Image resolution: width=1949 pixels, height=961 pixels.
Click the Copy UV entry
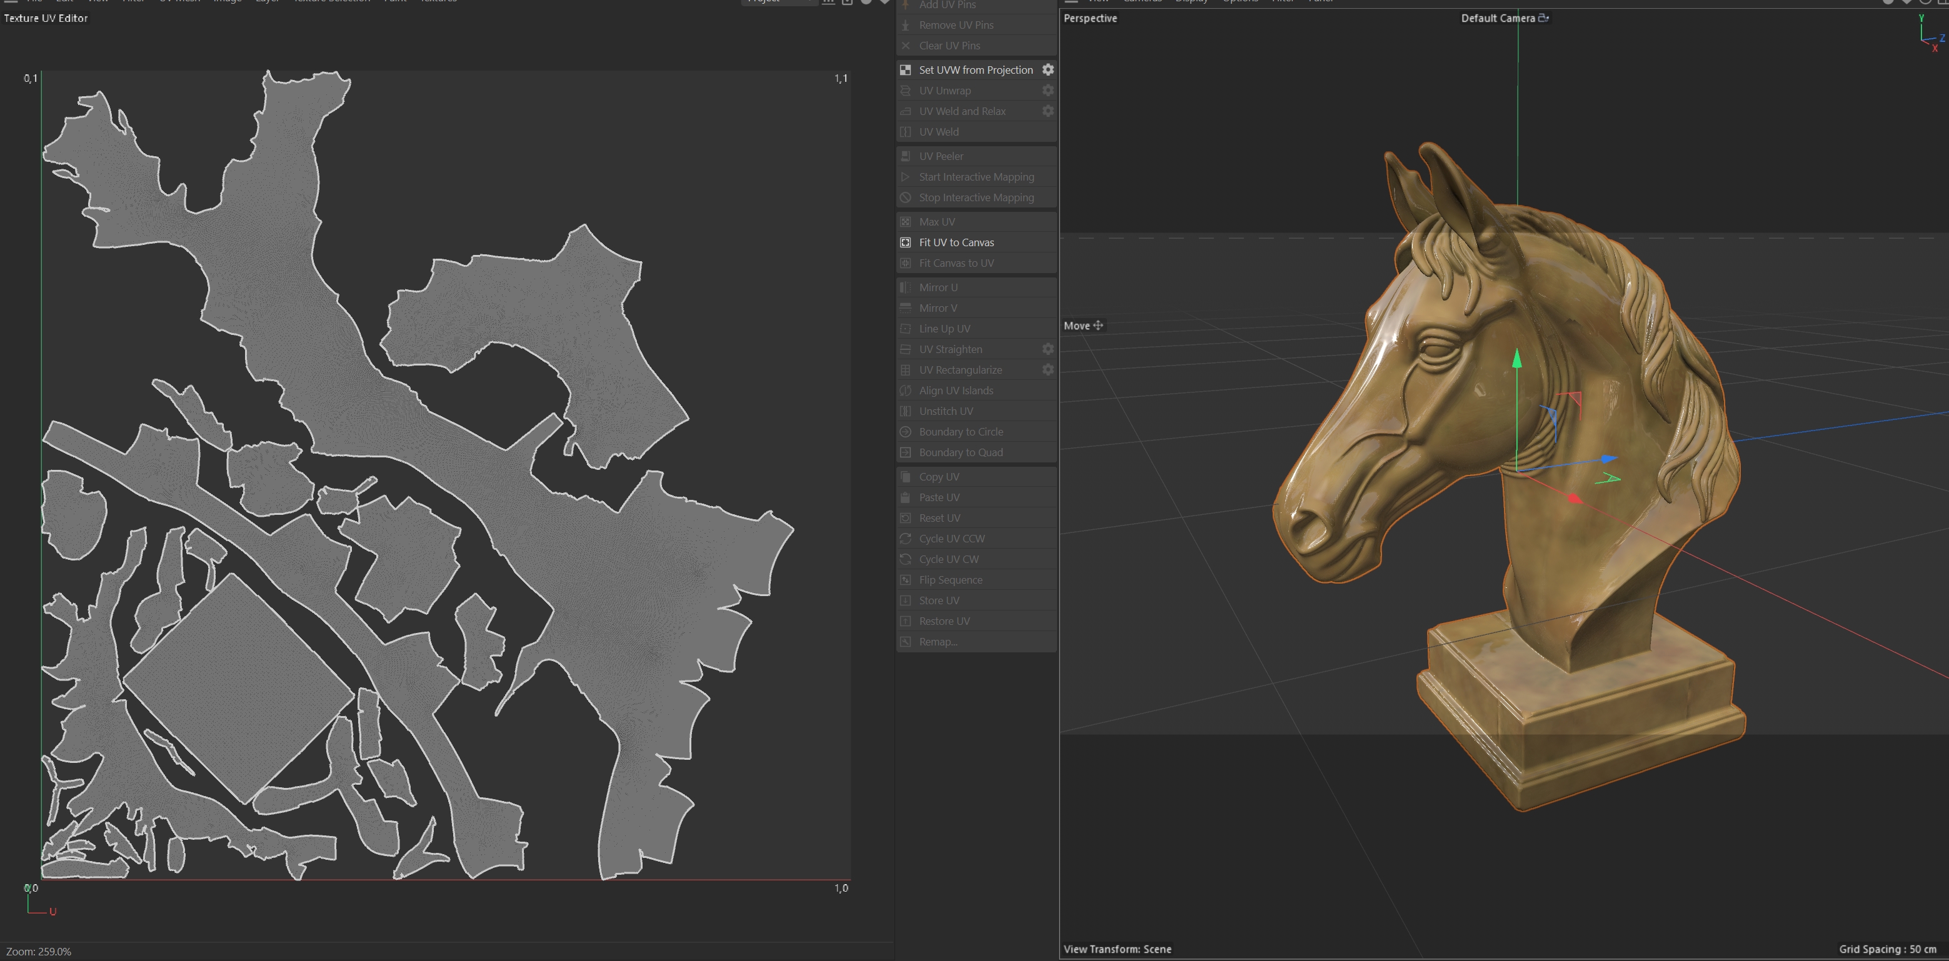coord(938,477)
